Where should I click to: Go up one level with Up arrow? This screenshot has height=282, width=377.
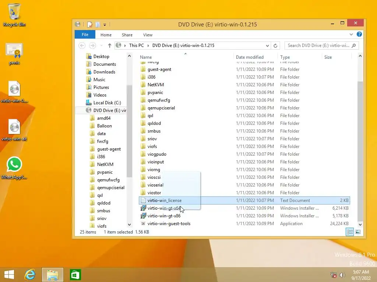tap(110, 45)
